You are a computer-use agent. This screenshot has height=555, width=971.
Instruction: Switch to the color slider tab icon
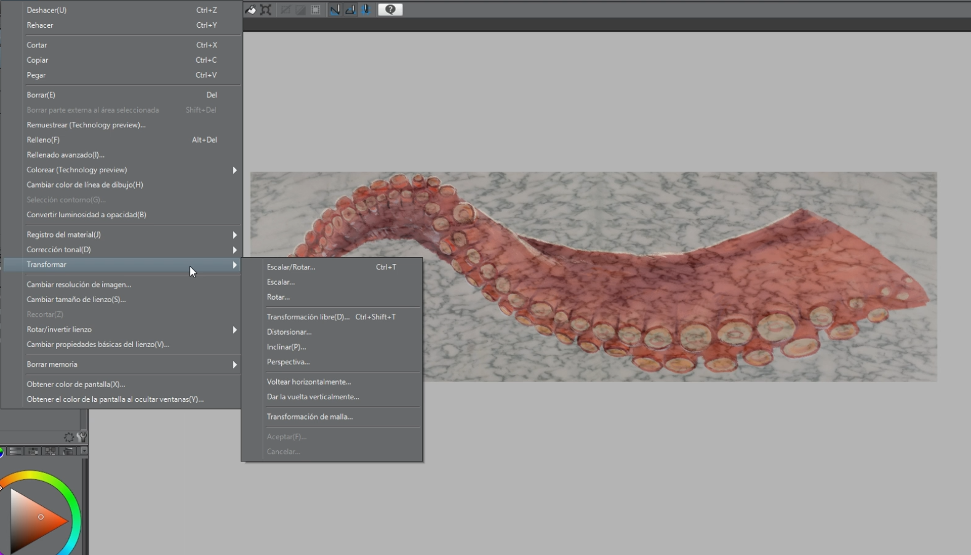point(16,451)
